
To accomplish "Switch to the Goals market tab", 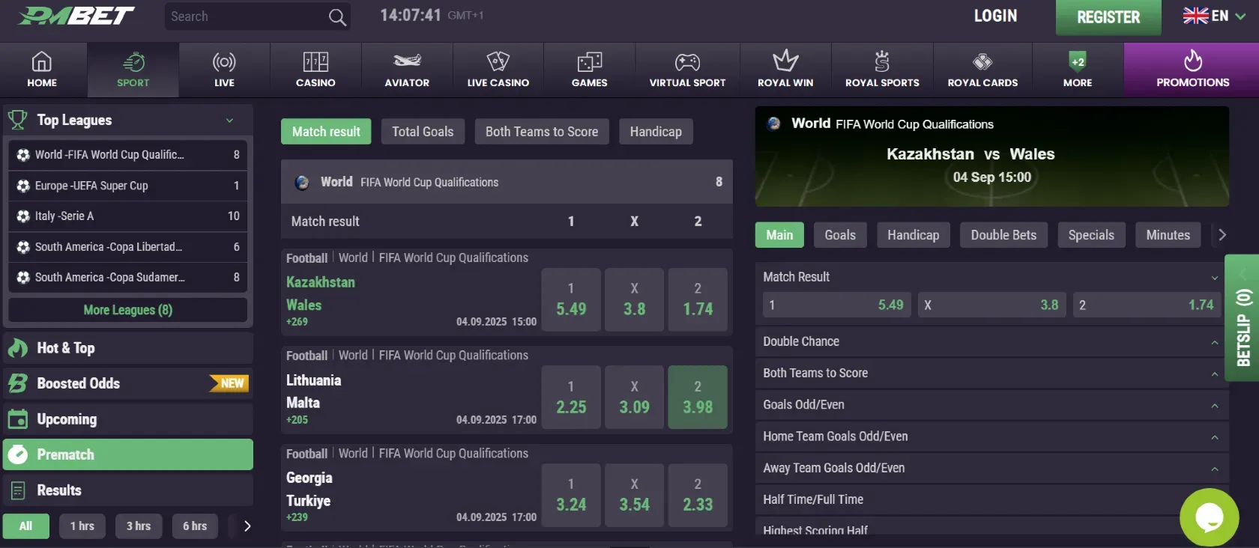I will click(x=840, y=235).
